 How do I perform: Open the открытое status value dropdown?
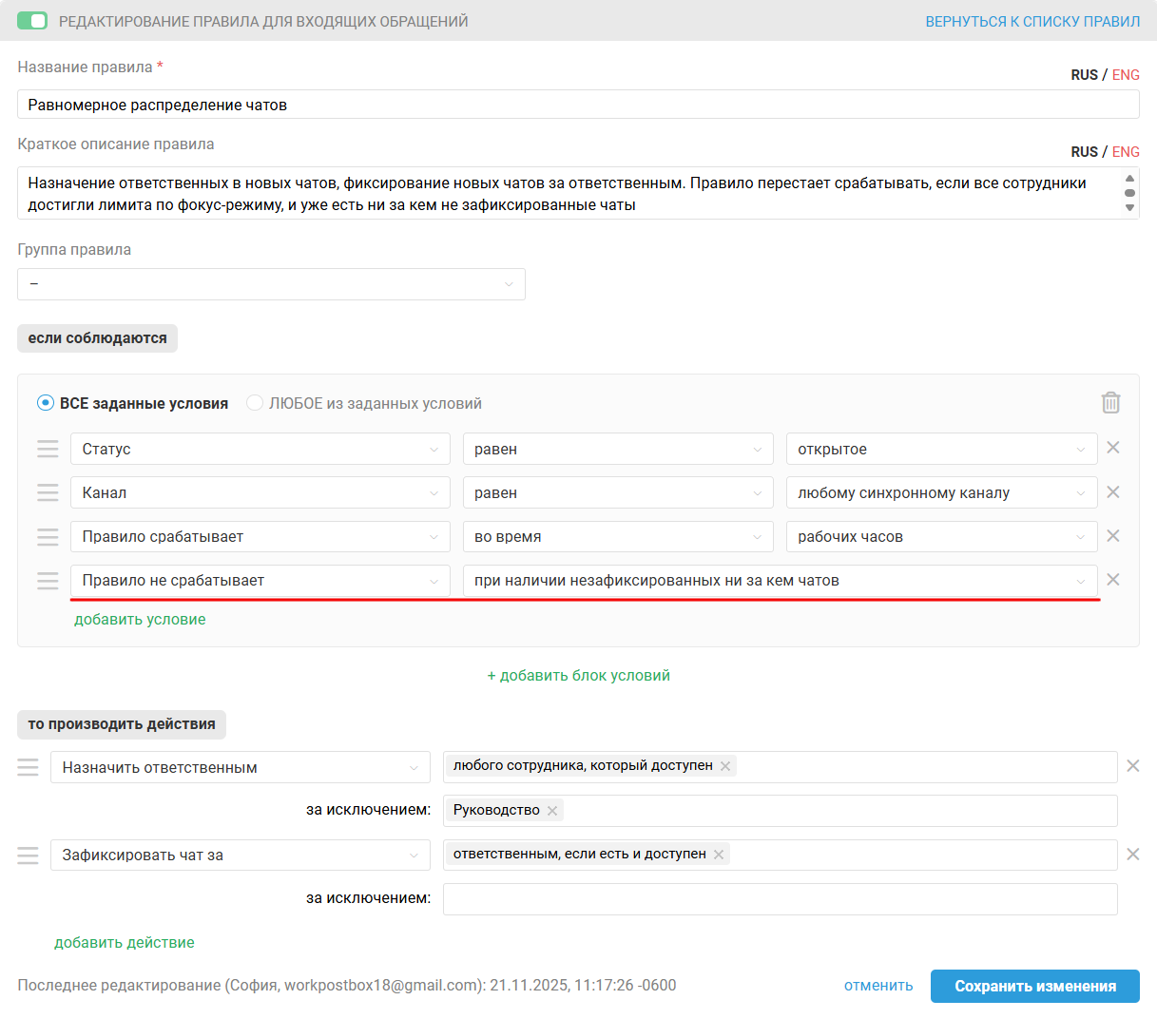pos(941,450)
